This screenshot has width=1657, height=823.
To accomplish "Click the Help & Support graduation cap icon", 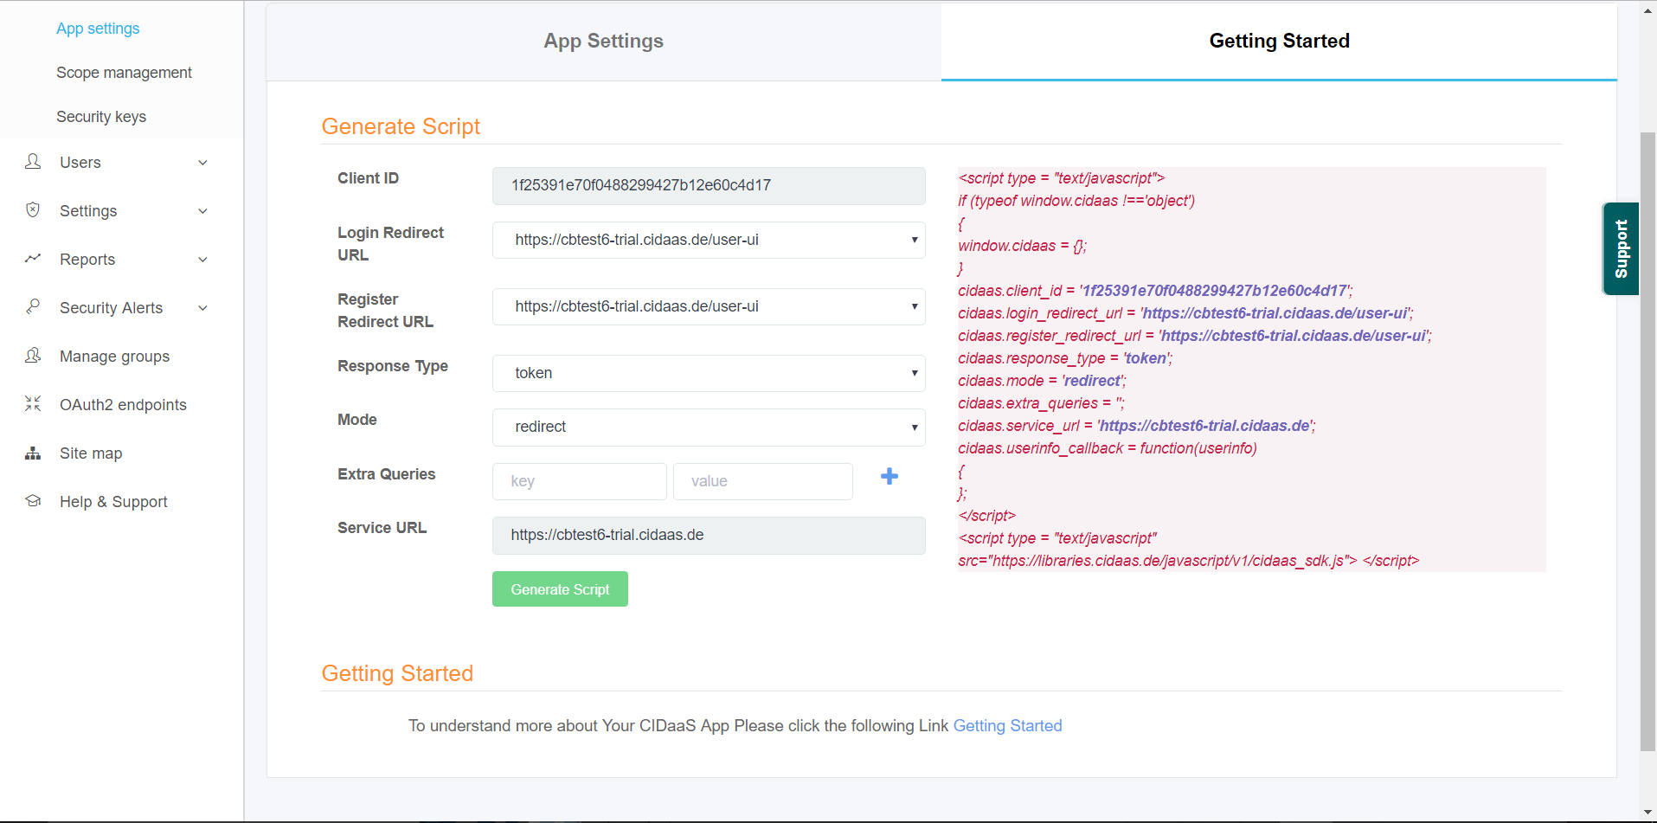I will point(33,501).
